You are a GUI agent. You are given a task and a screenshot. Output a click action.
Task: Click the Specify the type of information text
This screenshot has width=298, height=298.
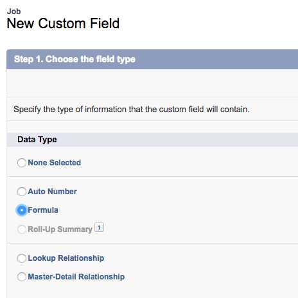[132, 110]
